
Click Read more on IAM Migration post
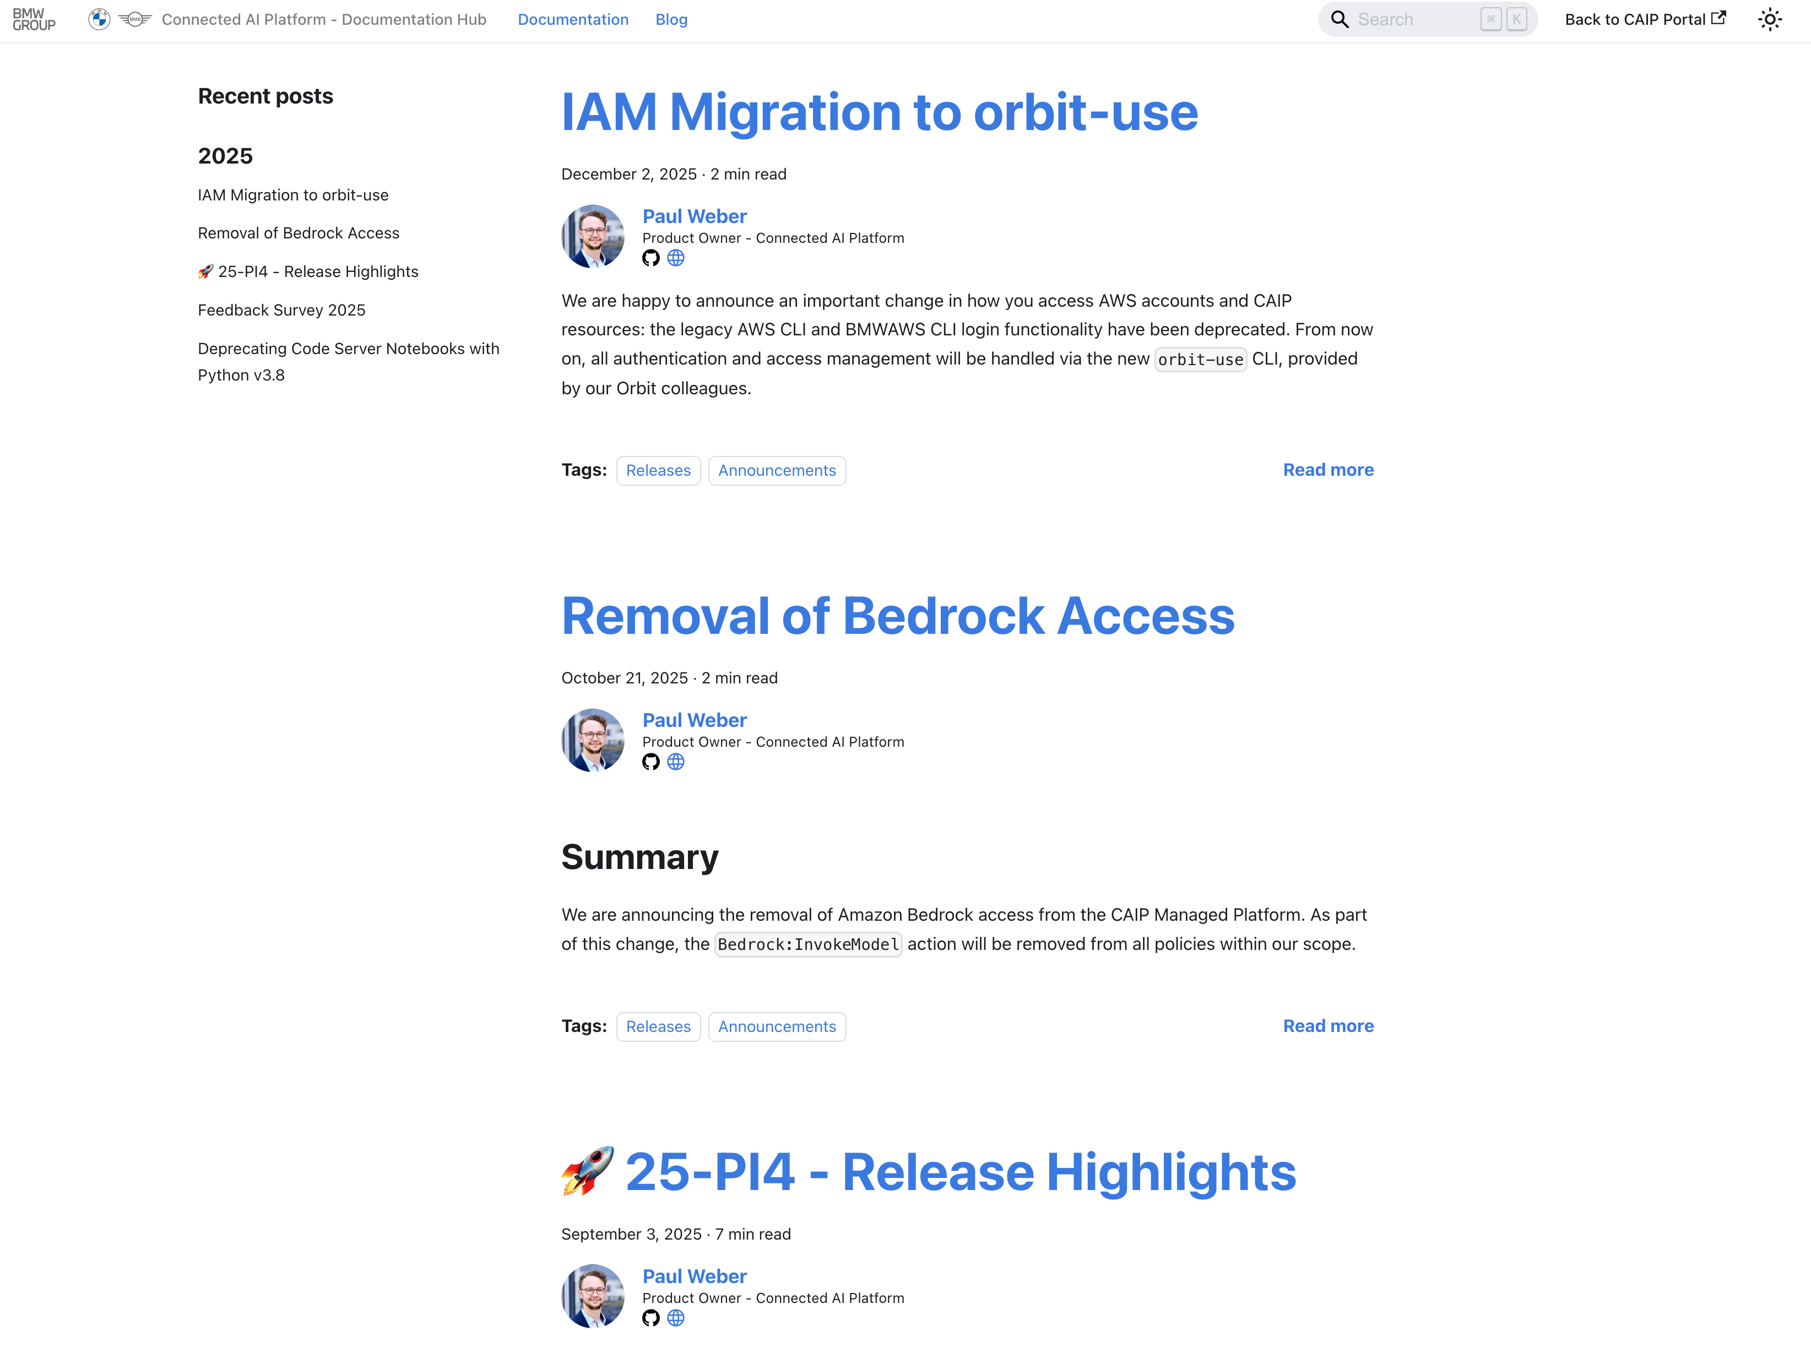(x=1328, y=470)
